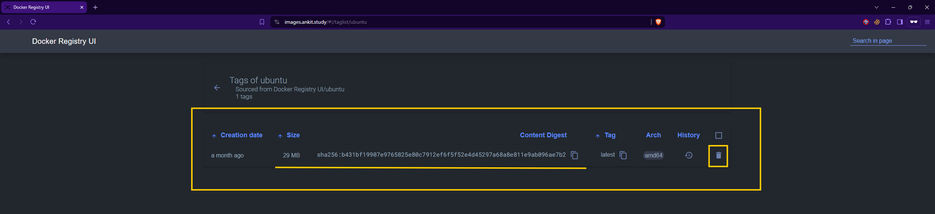Copy the latest tag name

click(623, 155)
